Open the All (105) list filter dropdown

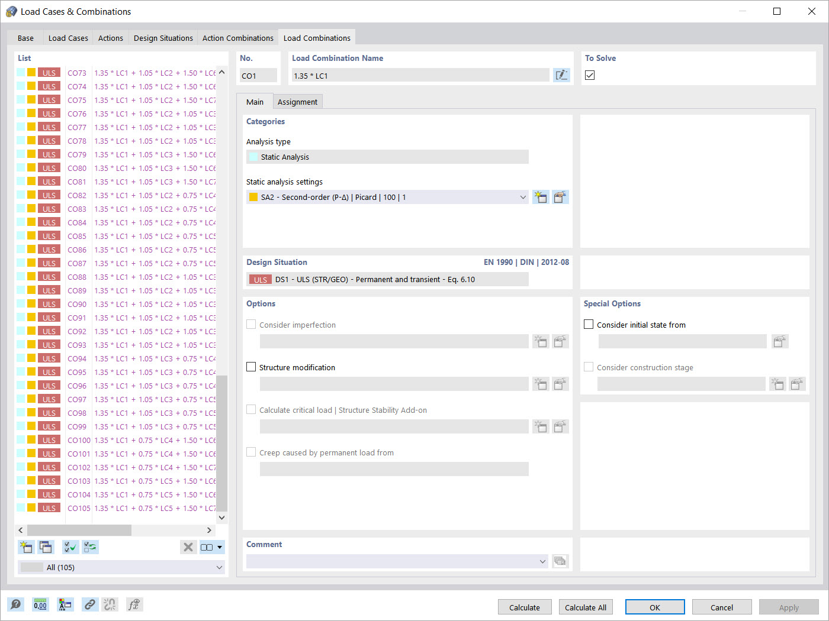tap(121, 567)
